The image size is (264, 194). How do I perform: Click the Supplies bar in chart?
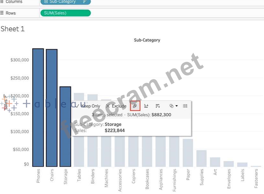point(202,159)
